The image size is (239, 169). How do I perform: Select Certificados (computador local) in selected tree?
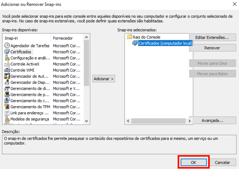(x=165, y=43)
